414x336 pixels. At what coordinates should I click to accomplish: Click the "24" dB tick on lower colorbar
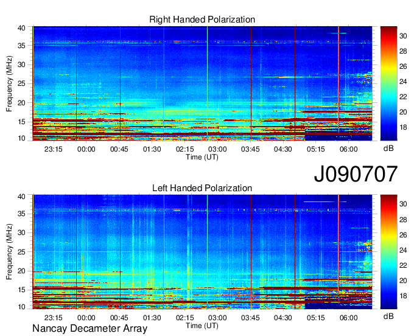[x=403, y=250]
